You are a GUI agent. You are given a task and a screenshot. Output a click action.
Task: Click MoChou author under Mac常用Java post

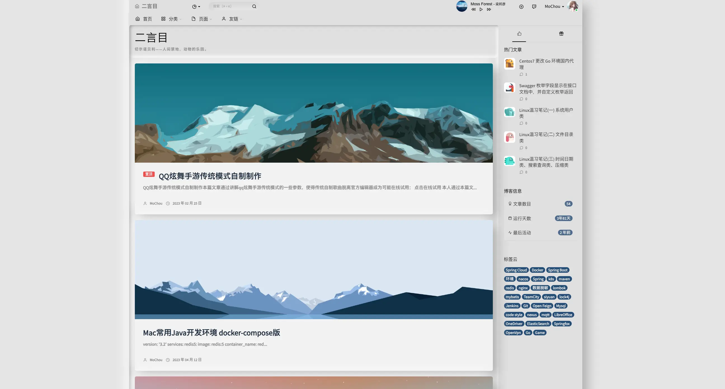pyautogui.click(x=156, y=360)
